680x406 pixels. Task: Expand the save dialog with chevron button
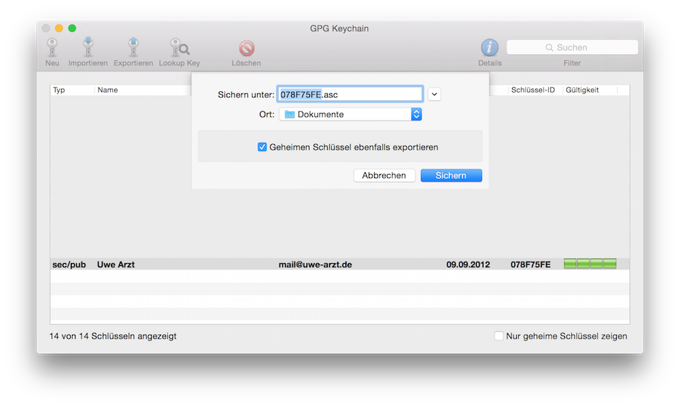click(x=434, y=94)
